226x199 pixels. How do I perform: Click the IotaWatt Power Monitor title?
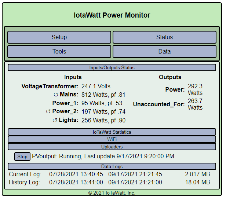(x=112, y=15)
